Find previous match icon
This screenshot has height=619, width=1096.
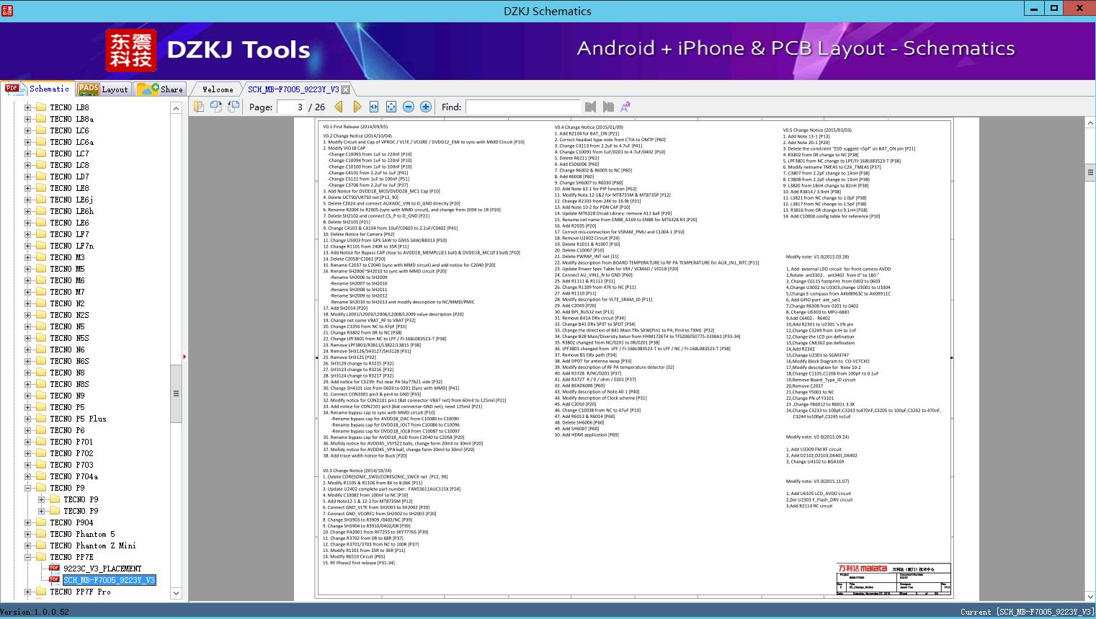[x=591, y=107]
